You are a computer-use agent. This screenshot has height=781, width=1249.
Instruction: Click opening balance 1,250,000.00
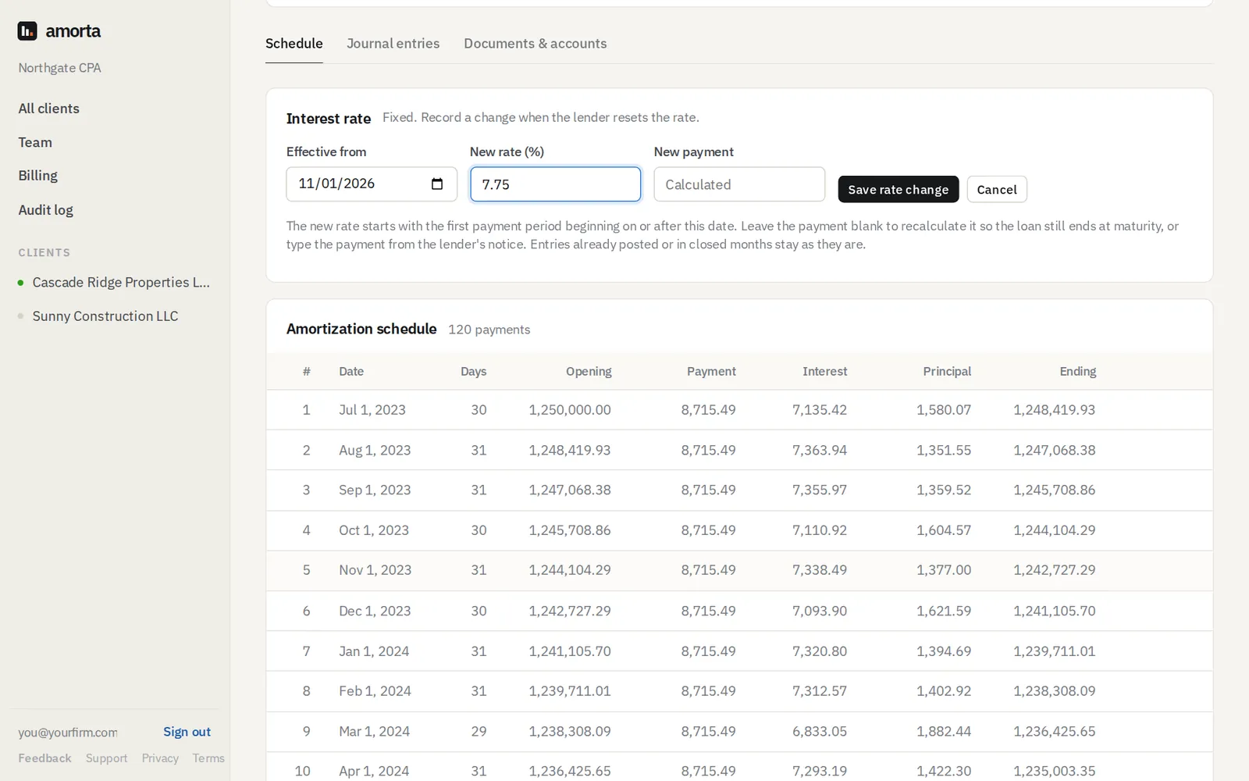coord(570,410)
